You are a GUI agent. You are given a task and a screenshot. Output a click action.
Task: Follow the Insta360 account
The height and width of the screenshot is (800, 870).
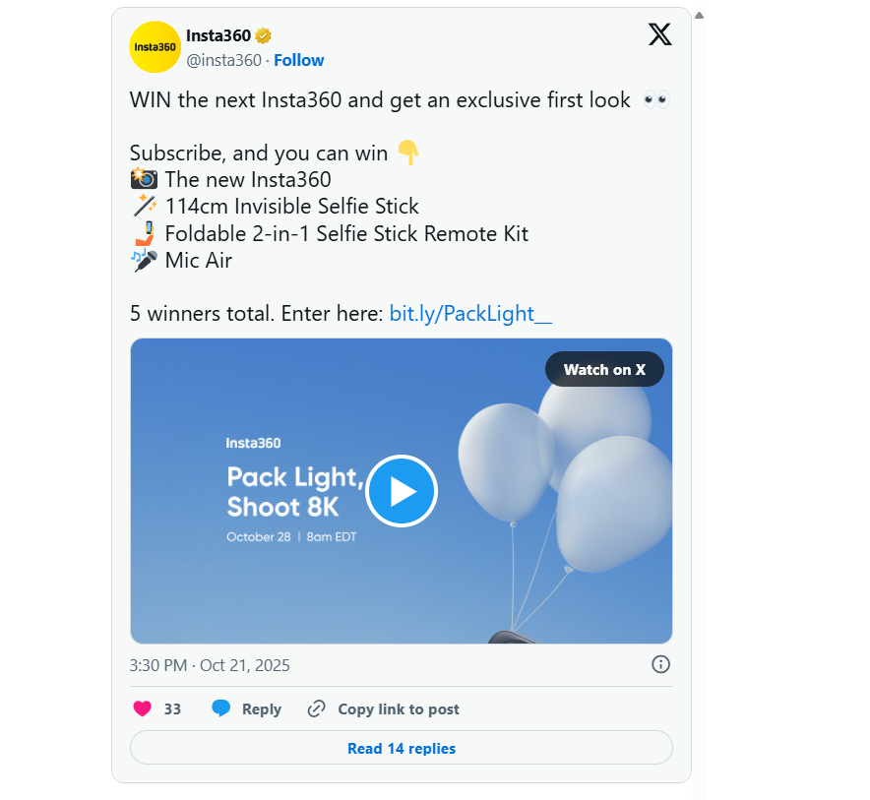click(x=298, y=60)
